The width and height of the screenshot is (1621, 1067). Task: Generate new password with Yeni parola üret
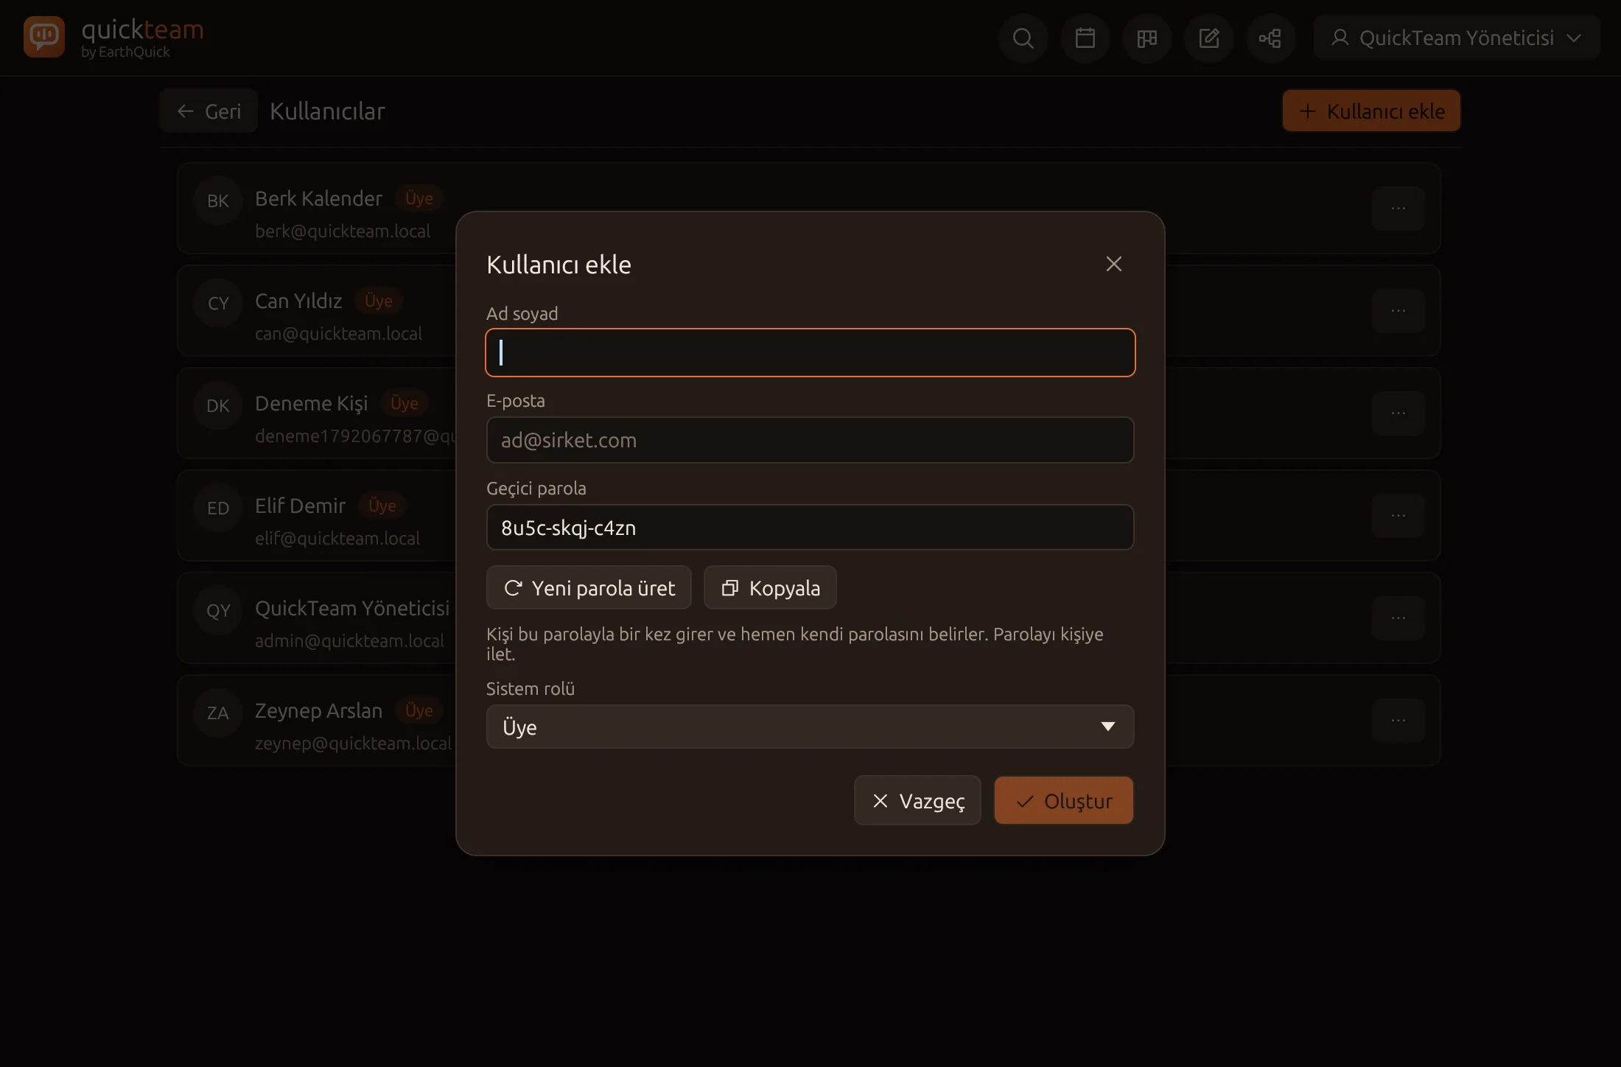pyautogui.click(x=589, y=587)
